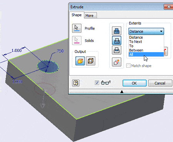
Task: Toggle the preview glasses checkbox
Action: click(x=97, y=83)
